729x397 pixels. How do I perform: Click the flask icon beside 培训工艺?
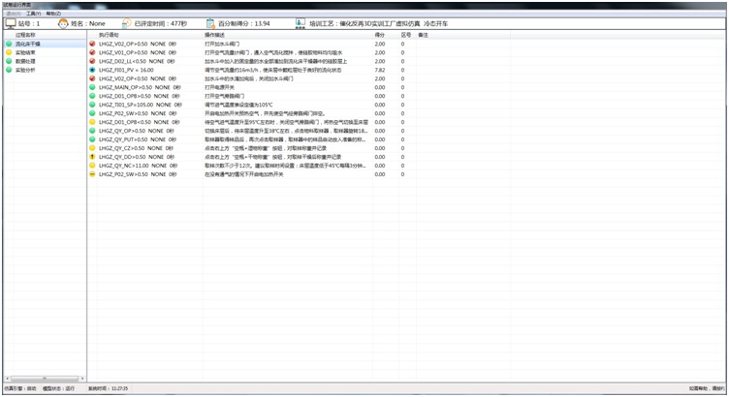pos(300,22)
